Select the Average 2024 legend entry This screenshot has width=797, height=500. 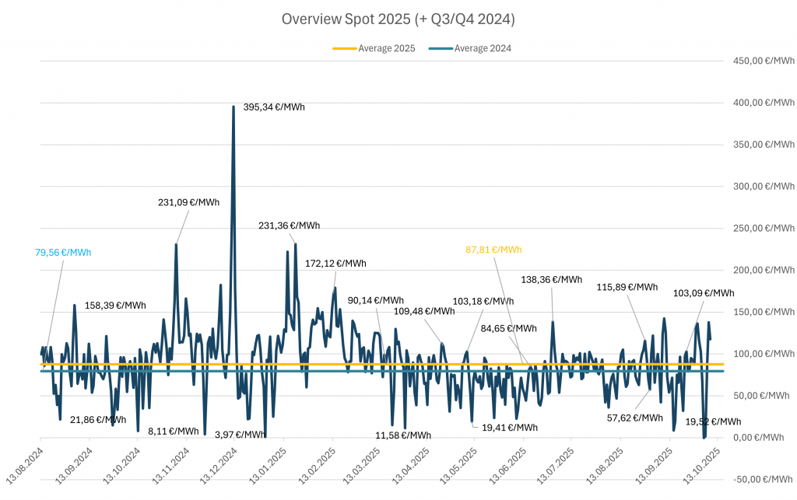pyautogui.click(x=483, y=48)
